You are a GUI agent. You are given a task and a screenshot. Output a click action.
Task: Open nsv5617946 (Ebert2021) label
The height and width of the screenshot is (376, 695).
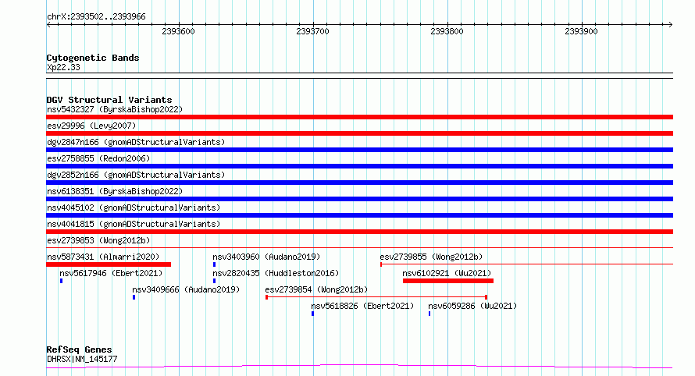pyautogui.click(x=111, y=273)
